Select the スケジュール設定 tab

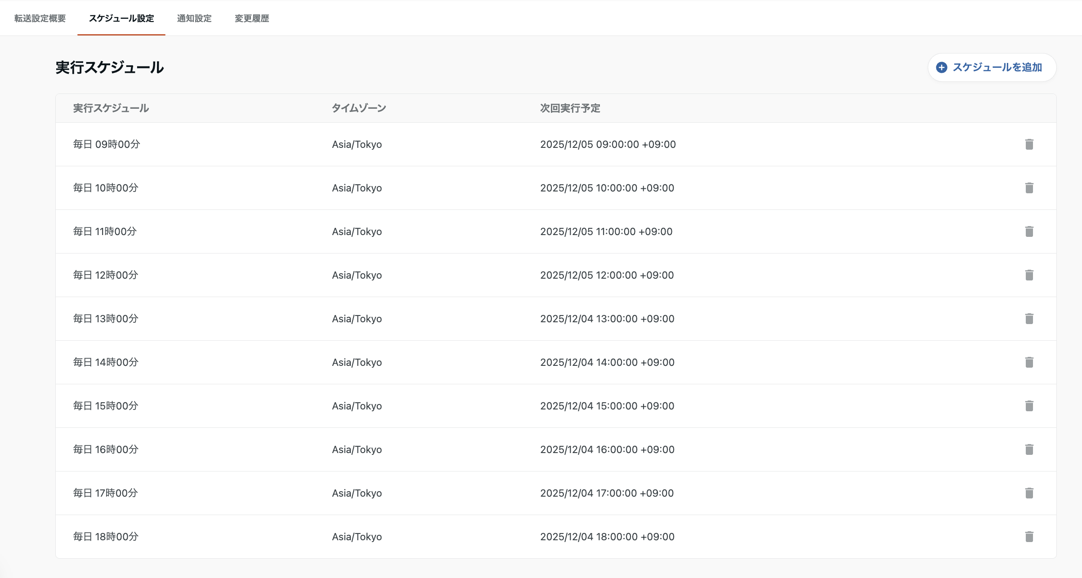tap(121, 18)
